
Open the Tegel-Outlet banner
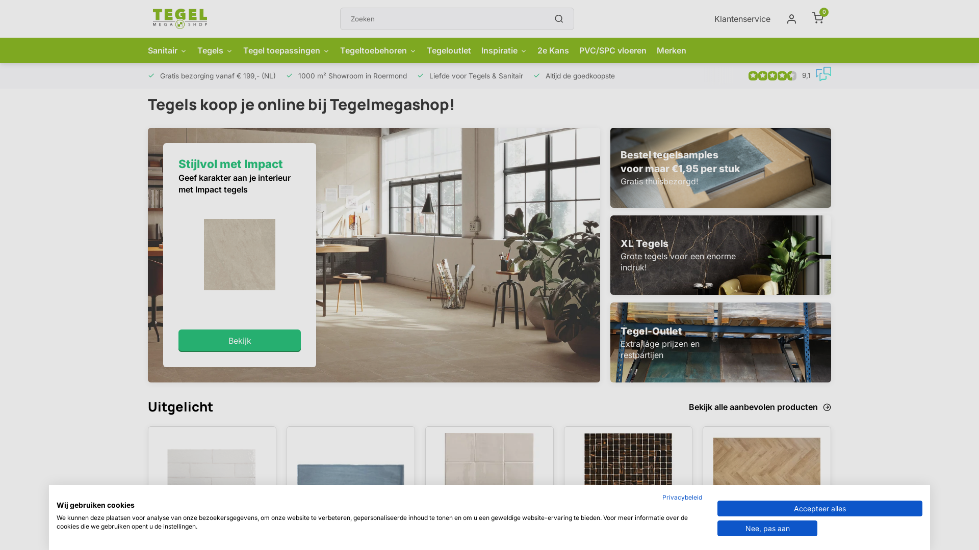tap(720, 343)
